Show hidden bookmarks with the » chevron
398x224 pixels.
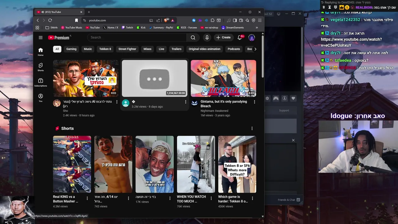pos(257,27)
